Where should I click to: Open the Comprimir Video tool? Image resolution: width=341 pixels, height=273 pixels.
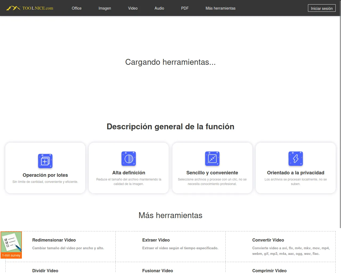pyautogui.click(x=269, y=270)
